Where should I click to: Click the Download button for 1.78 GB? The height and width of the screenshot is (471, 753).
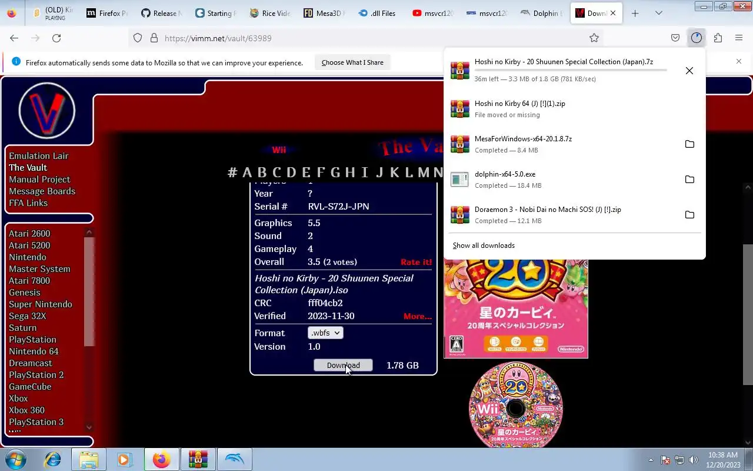click(x=343, y=365)
